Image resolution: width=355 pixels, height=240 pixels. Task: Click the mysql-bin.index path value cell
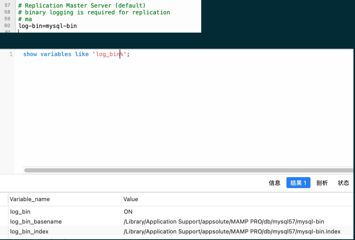[x=232, y=231]
